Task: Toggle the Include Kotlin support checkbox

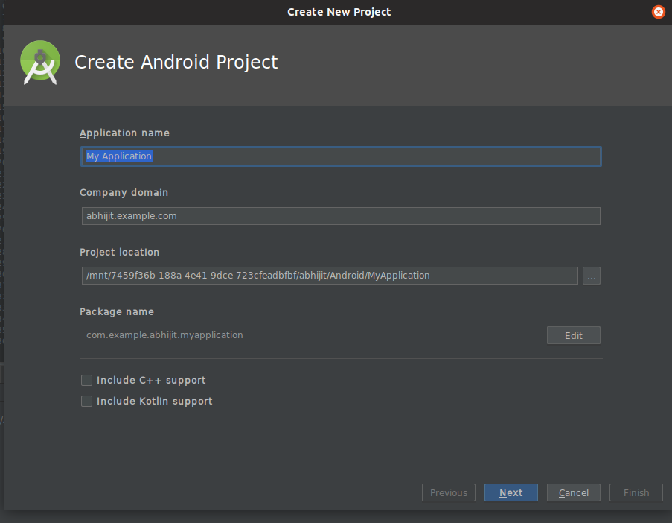Action: (87, 402)
